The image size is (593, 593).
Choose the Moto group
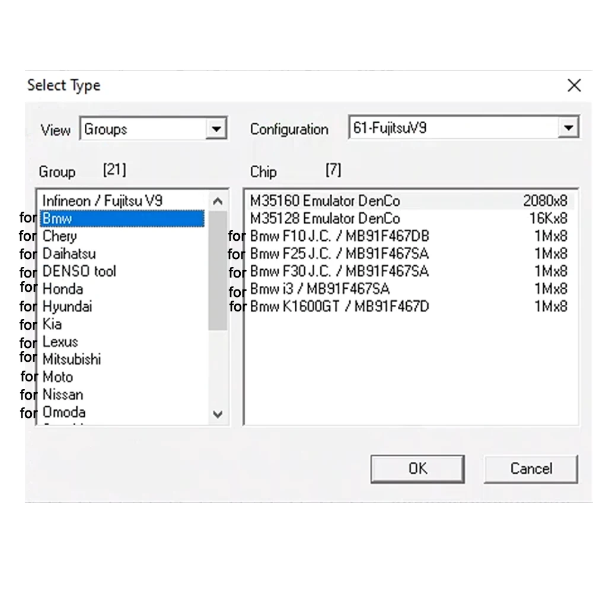pyautogui.click(x=122, y=377)
